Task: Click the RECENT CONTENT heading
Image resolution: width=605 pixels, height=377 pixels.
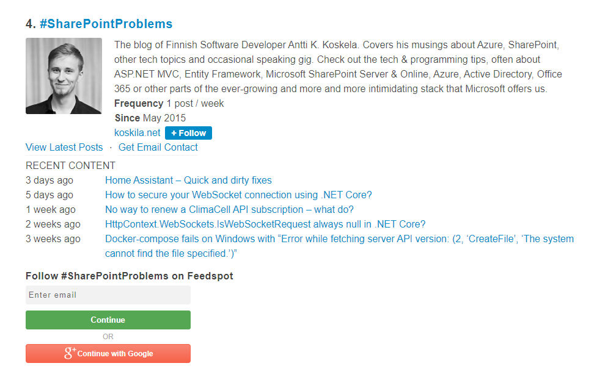Action: [70, 165]
